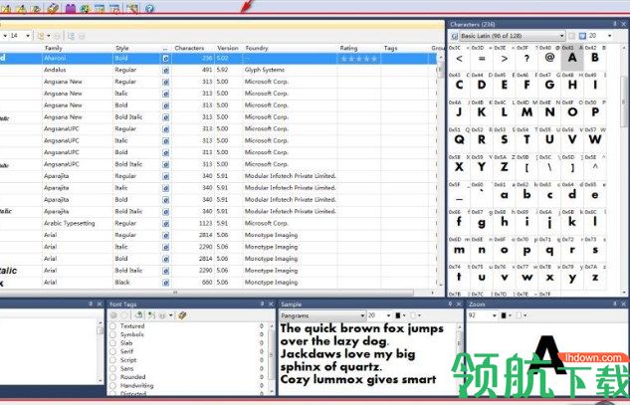The image size is (630, 405).
Task: Select the Sans tag radio button
Action: 112,368
